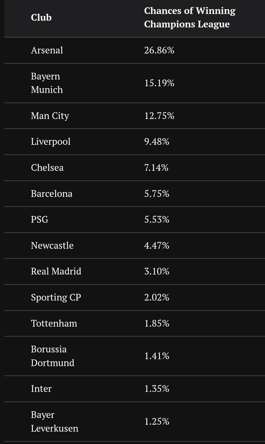Click the Inter club name
This screenshot has height=444, width=265.
point(41,389)
